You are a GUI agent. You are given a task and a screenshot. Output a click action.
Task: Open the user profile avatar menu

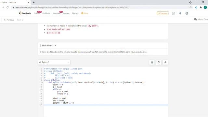(x=187, y=13)
